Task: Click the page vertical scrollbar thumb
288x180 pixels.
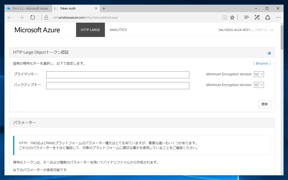Action: coord(282,37)
